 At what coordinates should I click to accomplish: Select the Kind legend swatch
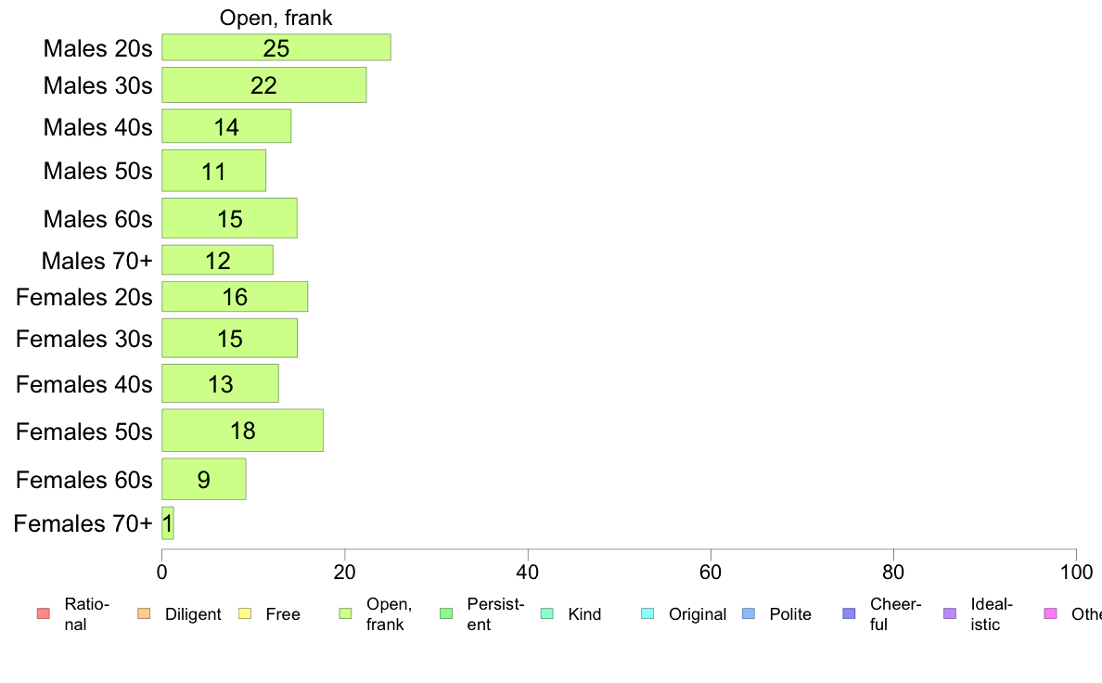(546, 613)
